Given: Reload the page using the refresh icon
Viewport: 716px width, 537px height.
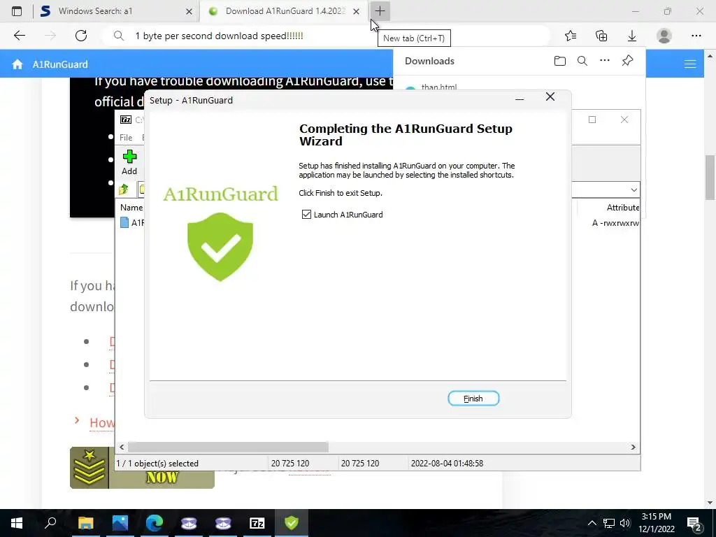Looking at the screenshot, I should click(81, 36).
